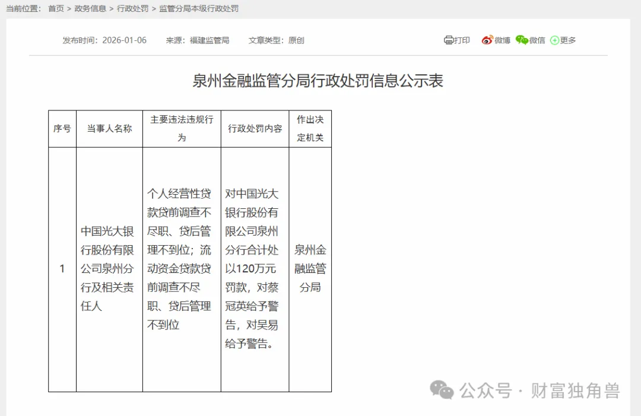The image size is (641, 416).
Task: Click the authority cell 泉州金融监管分局
Action: pos(310,269)
